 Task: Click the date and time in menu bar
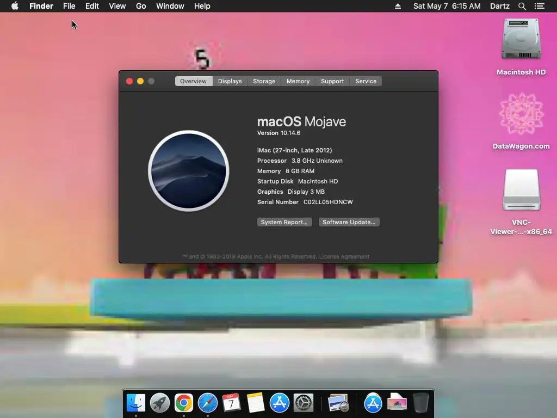pyautogui.click(x=447, y=6)
